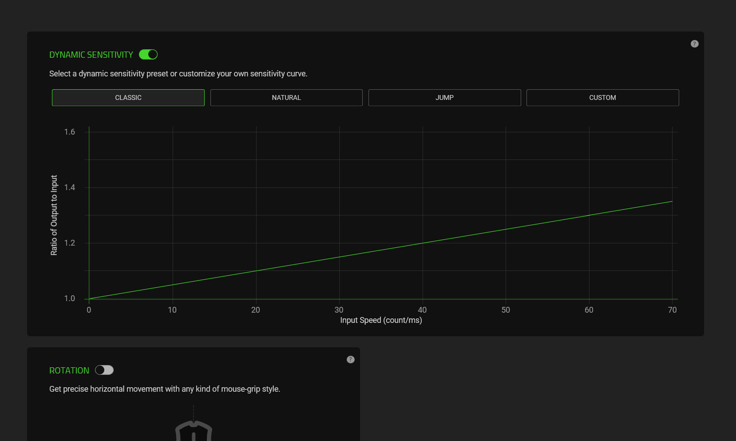
Task: Toggle off the Dynamic Sensitivity switch
Action: 148,55
